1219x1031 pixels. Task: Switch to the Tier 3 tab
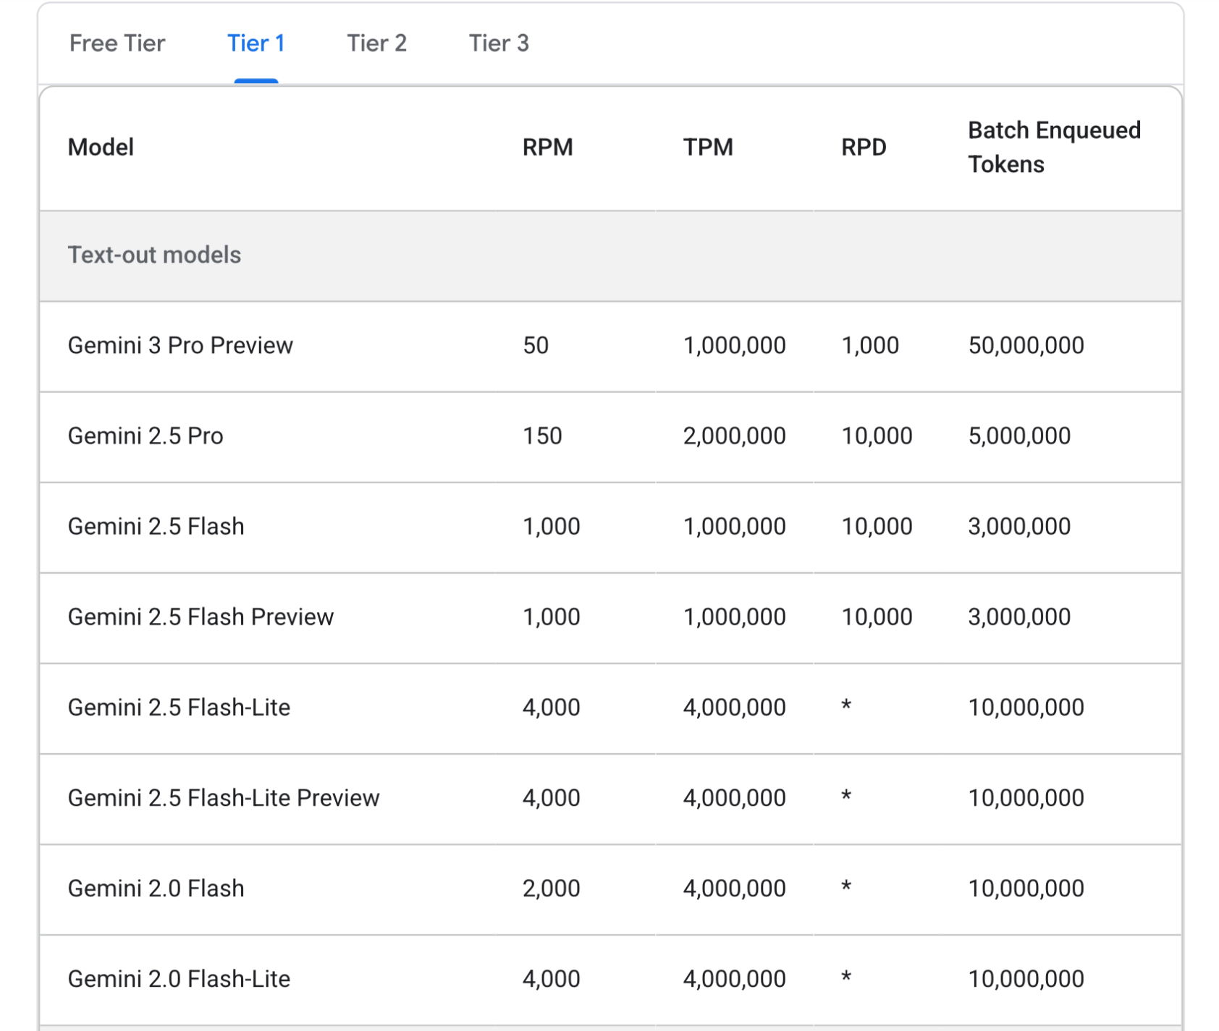498,43
